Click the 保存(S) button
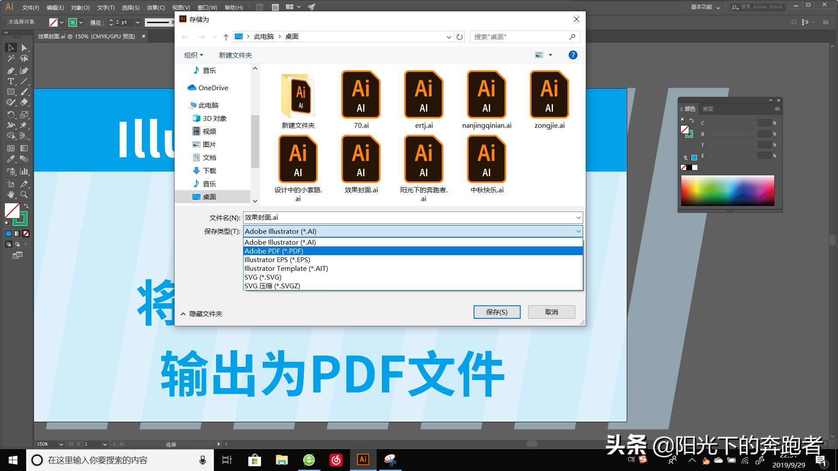Image resolution: width=838 pixels, height=471 pixels. click(x=497, y=312)
